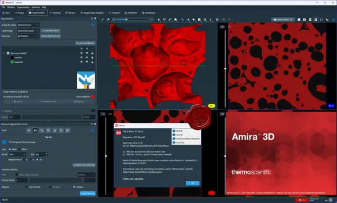Collapse the Masking section
This screenshot has width=337, height=203.
[3, 111]
